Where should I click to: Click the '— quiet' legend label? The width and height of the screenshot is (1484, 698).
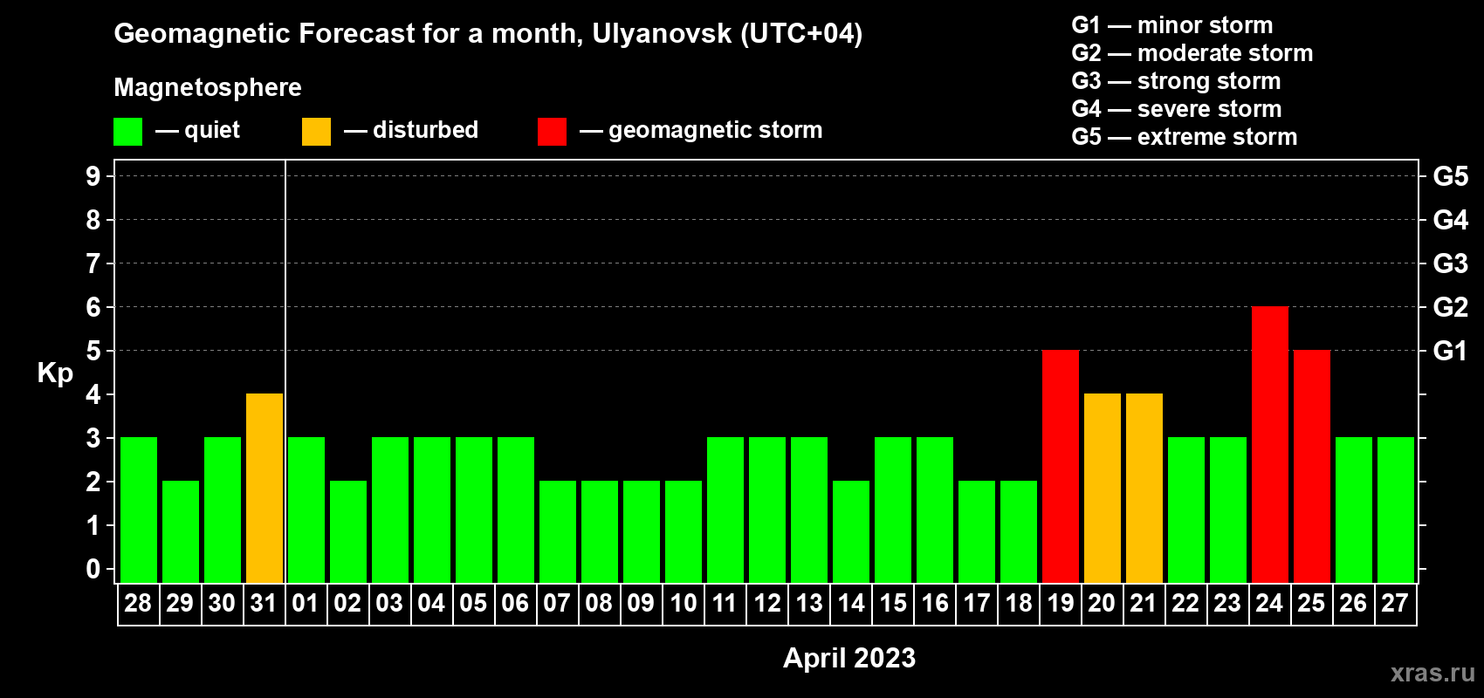(197, 131)
